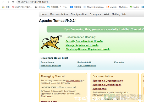Click the manager webapp link
The height and width of the screenshot is (102, 144).
click(x=74, y=81)
